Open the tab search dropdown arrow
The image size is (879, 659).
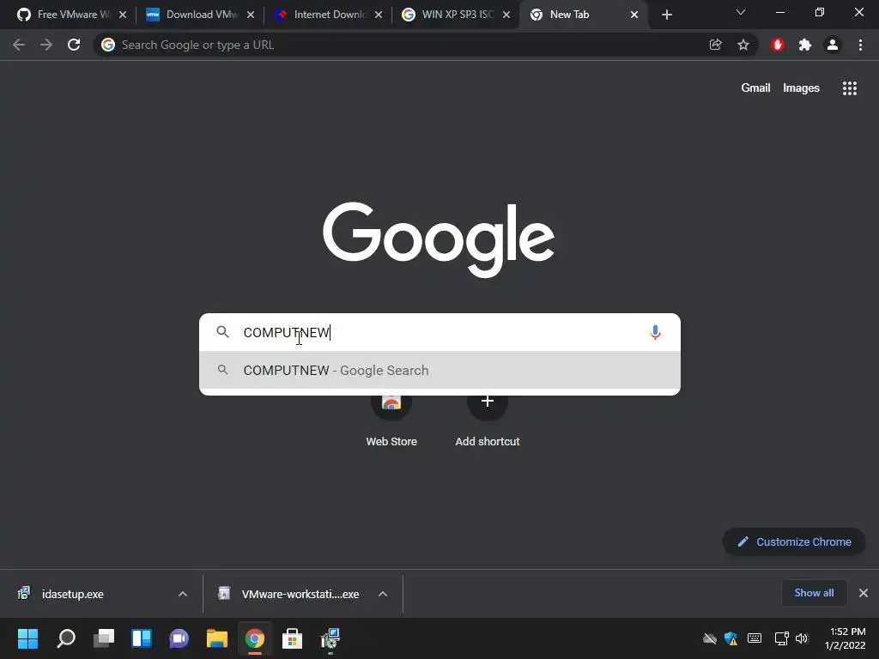pos(741,12)
